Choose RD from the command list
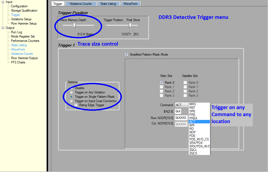 click(x=199, y=129)
